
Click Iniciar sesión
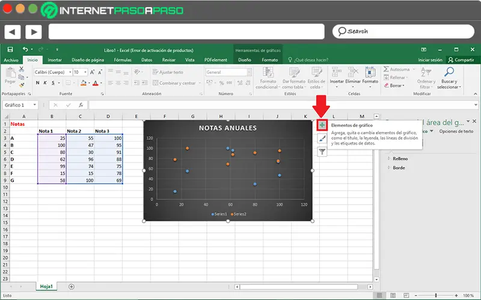[430, 60]
